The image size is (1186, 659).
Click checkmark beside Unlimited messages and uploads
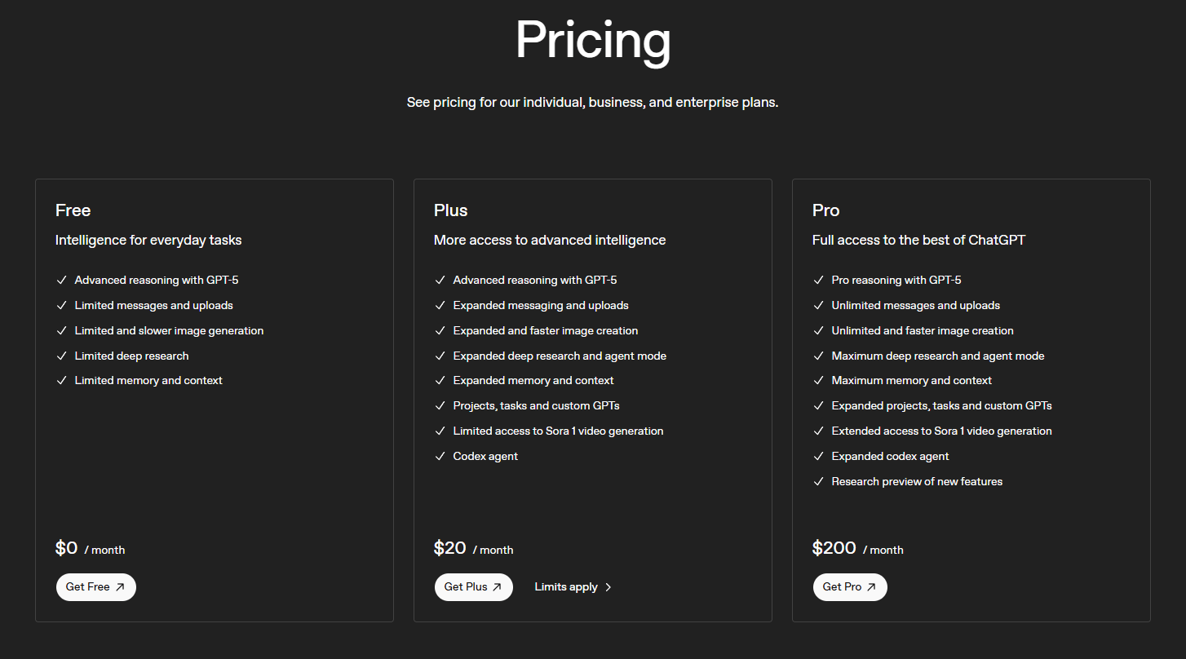[819, 306]
